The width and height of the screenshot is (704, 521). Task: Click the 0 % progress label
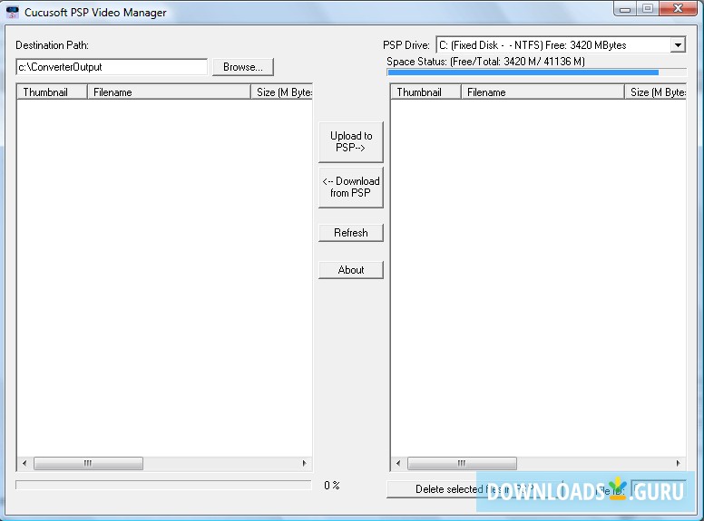point(332,485)
